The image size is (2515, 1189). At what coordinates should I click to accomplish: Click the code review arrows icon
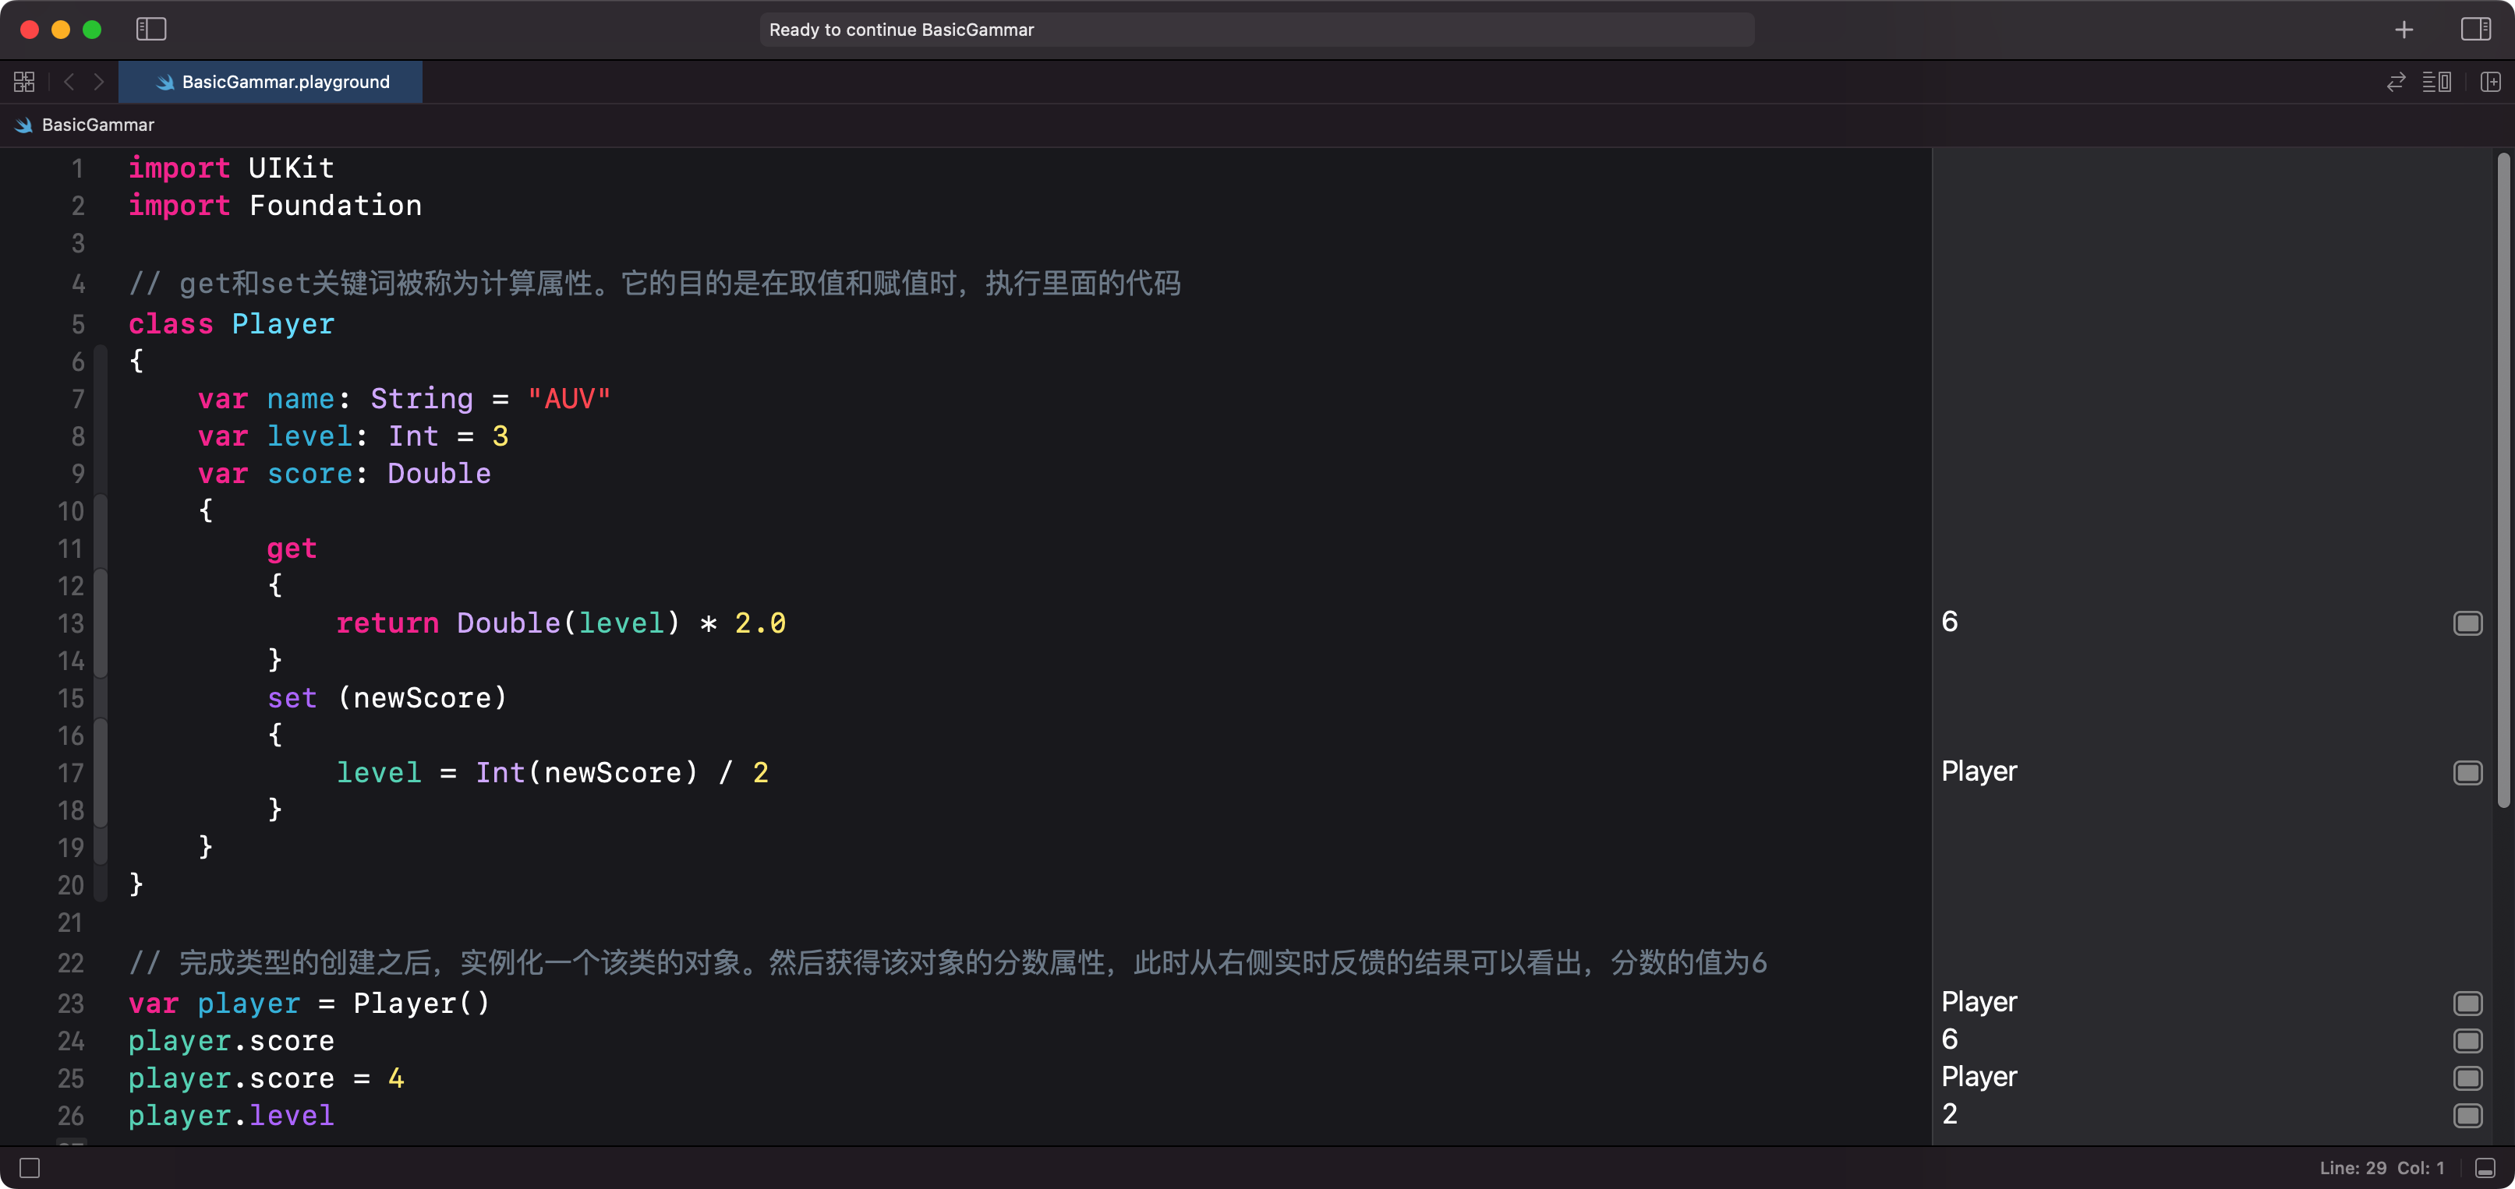point(2396,82)
